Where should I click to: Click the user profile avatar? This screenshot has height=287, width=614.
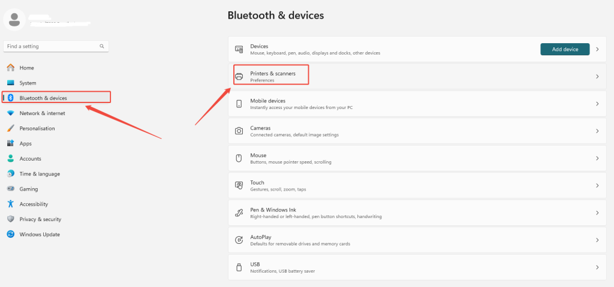tap(14, 19)
